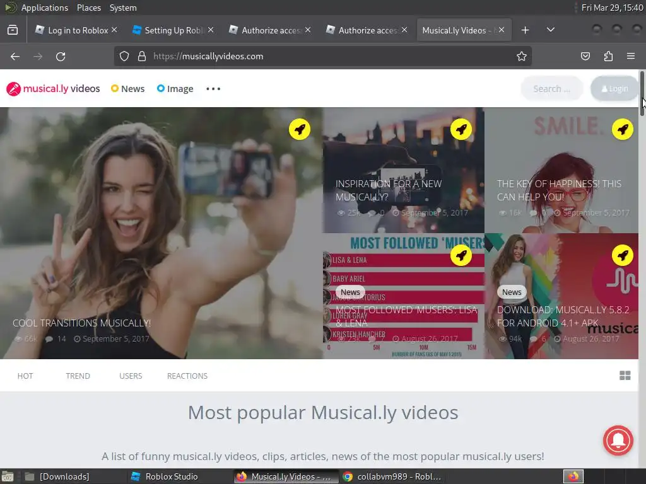The image size is (646, 484).
Task: Click News tag on Download Musical.ly post
Action: coord(512,292)
